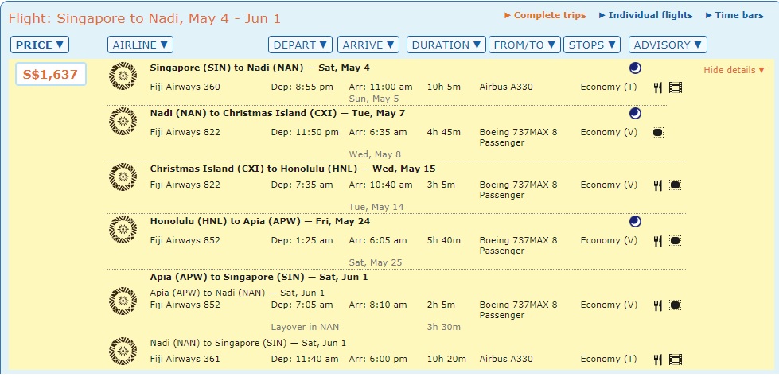Click entertainment icon on Nadi to Christmas Island flight

(658, 133)
